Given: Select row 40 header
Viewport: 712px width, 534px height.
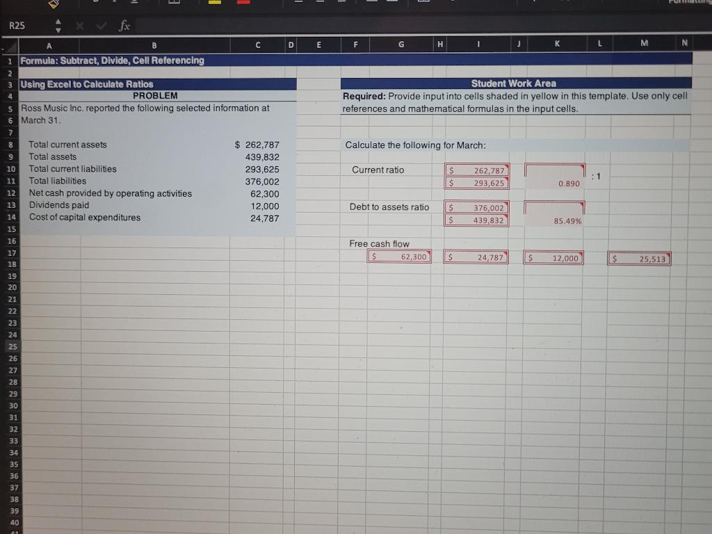Looking at the screenshot, I should pos(15,522).
